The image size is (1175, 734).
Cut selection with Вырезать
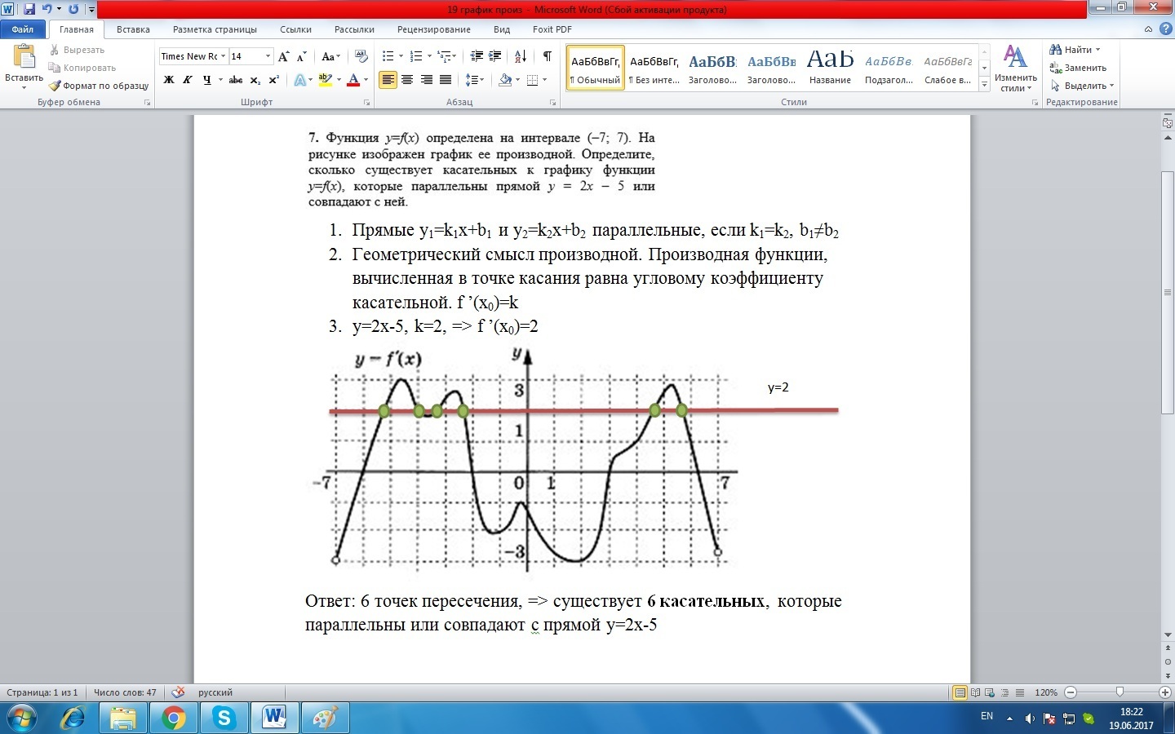[x=77, y=50]
